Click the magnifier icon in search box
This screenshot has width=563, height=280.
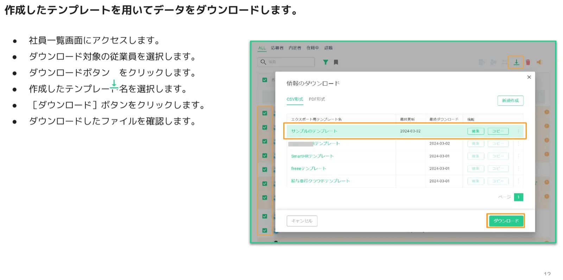click(x=263, y=62)
